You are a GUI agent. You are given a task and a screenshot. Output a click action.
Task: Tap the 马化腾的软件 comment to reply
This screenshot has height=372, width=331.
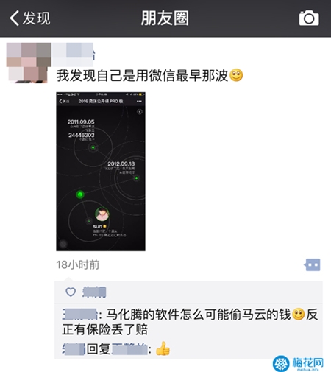pyautogui.click(x=190, y=322)
